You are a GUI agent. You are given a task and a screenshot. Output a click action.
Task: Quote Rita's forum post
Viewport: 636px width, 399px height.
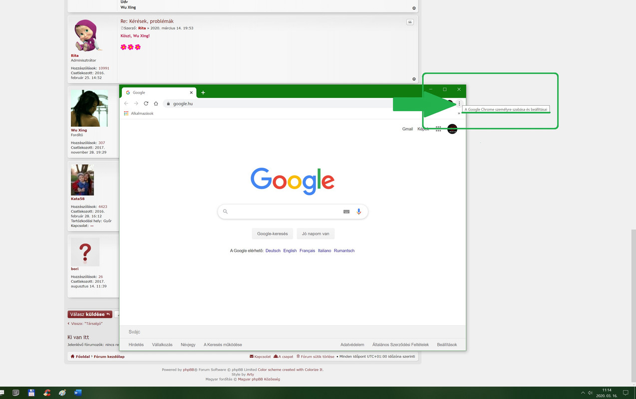point(410,22)
